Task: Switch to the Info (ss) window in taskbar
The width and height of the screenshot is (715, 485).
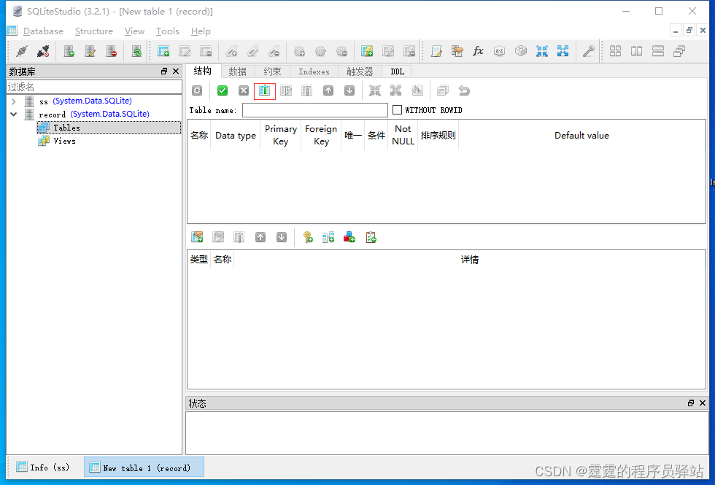Action: point(43,467)
